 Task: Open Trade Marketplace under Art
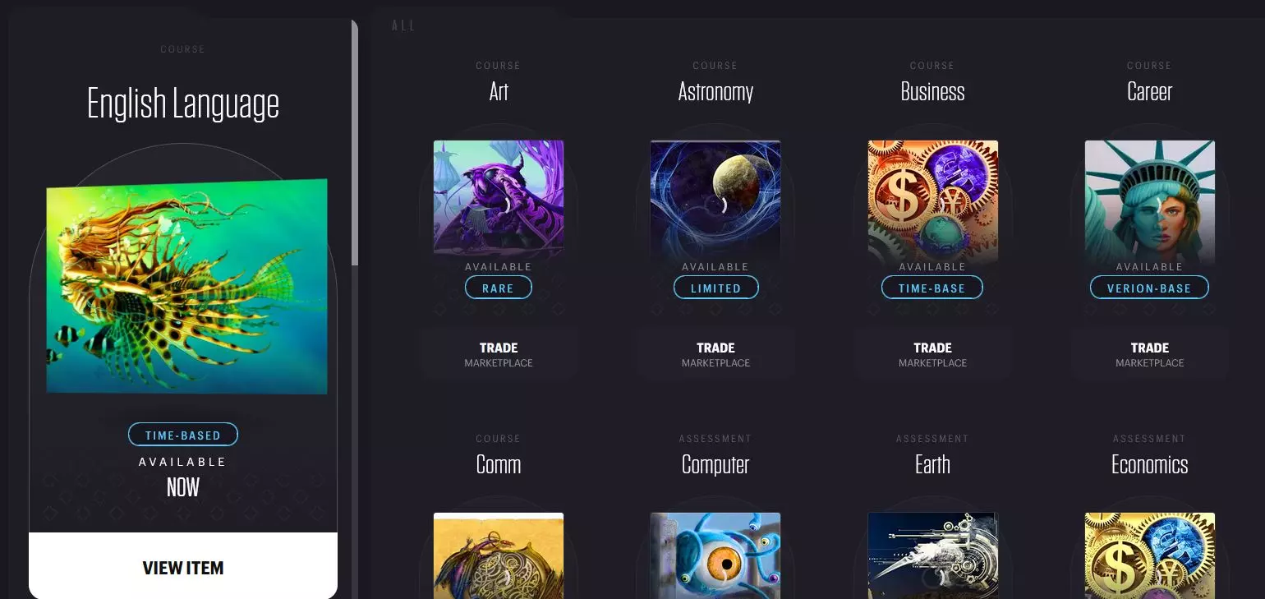point(499,354)
